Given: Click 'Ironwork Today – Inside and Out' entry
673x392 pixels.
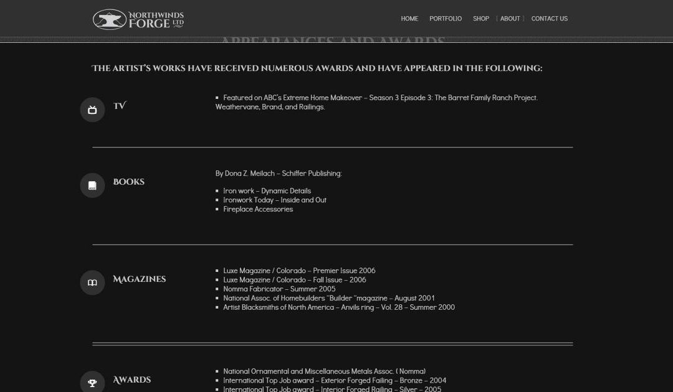Looking at the screenshot, I should [x=275, y=200].
